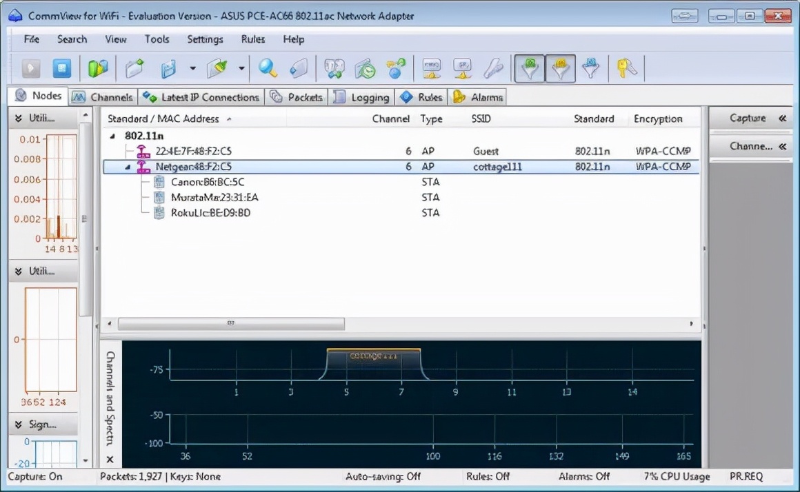Screen dimensions: 800x492
Task: Click the green and yellow book icon
Action: pyautogui.click(x=99, y=68)
